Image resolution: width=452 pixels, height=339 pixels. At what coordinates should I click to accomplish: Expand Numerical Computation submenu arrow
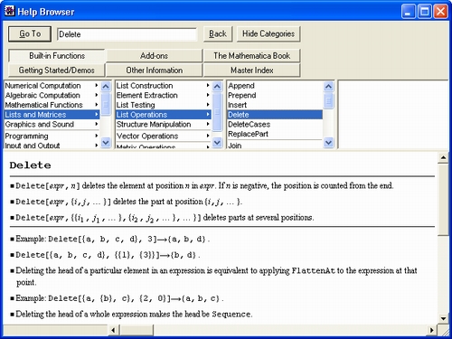(x=97, y=86)
